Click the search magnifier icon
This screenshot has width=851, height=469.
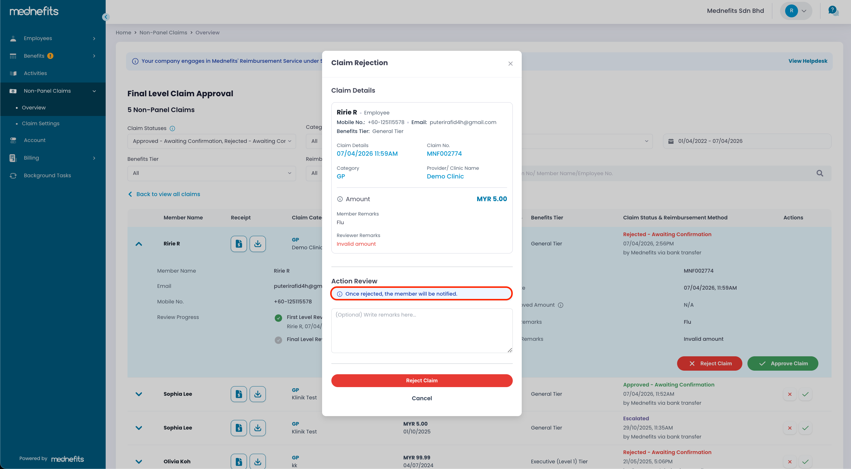pyautogui.click(x=820, y=173)
